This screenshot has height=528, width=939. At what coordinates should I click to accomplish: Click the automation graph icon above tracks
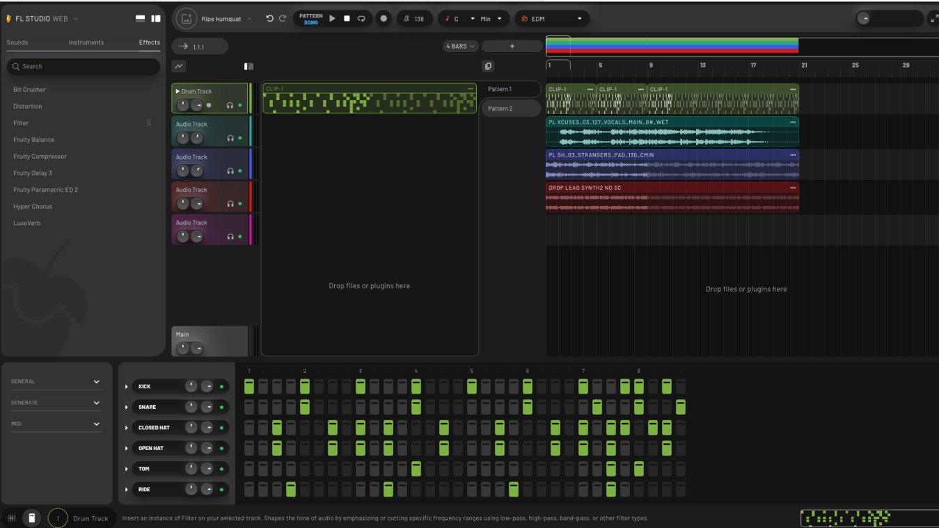[179, 66]
